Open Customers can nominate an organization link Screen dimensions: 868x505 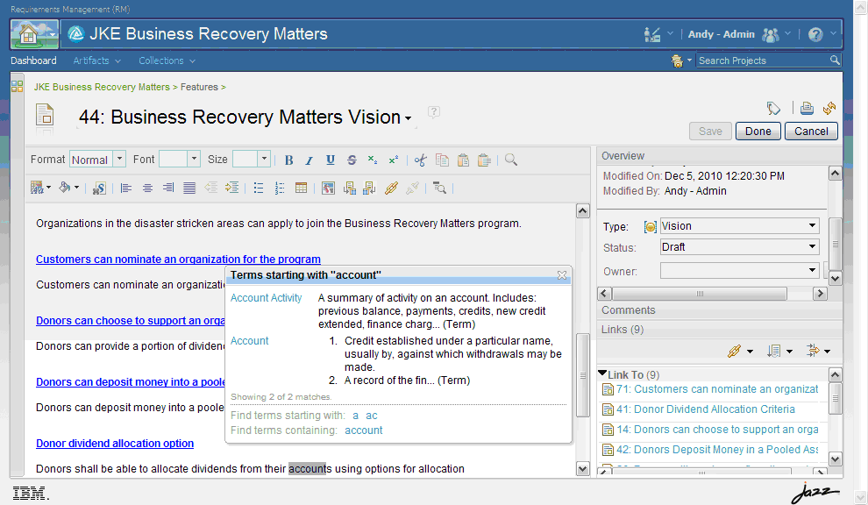[x=178, y=260]
